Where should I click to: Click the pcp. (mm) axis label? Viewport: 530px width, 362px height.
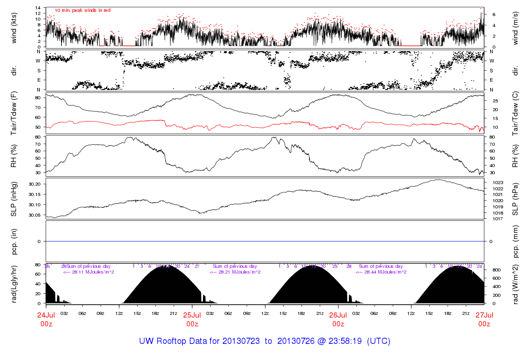click(515, 241)
